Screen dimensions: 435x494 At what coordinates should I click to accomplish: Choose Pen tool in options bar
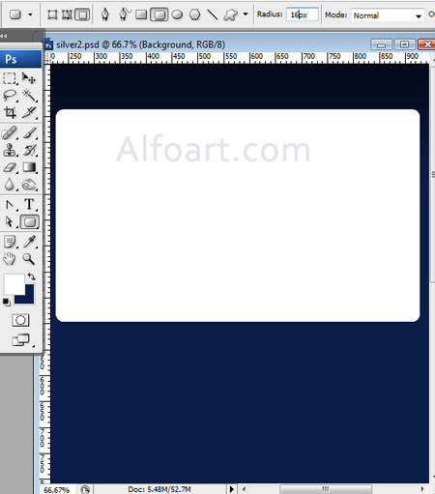(105, 15)
